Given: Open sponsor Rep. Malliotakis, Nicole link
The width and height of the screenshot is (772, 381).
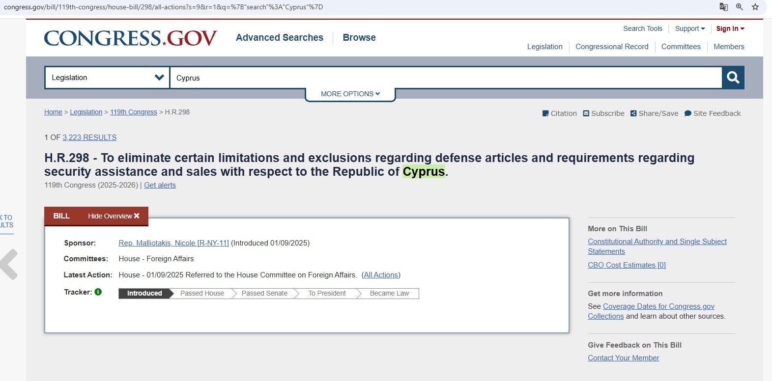Looking at the screenshot, I should pyautogui.click(x=173, y=243).
